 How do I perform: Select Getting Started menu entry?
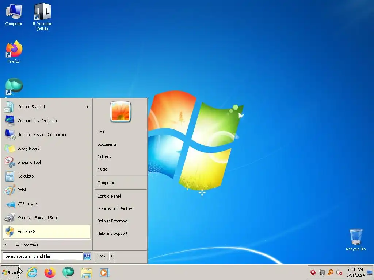tap(47, 107)
